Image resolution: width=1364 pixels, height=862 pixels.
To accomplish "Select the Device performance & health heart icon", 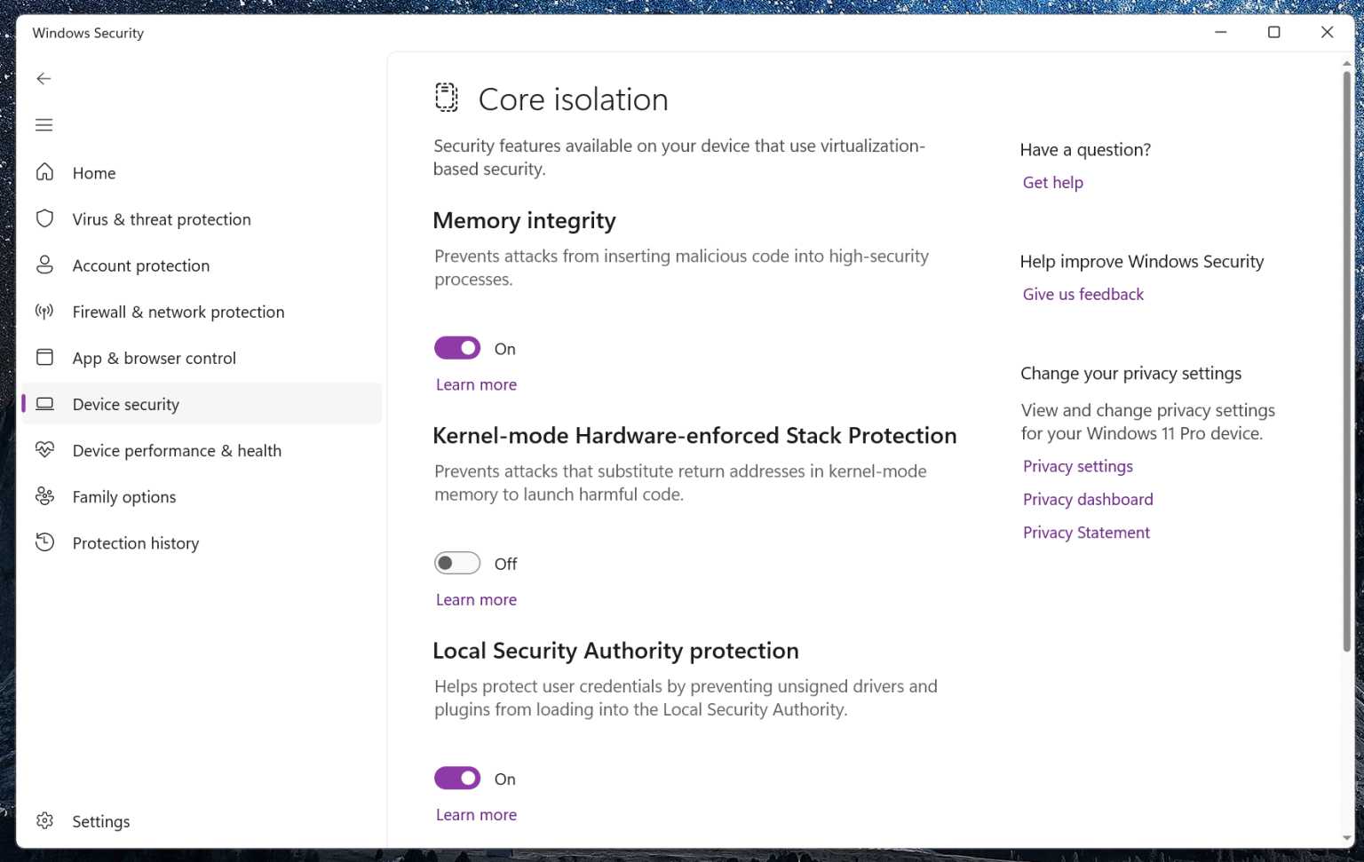I will (x=44, y=450).
